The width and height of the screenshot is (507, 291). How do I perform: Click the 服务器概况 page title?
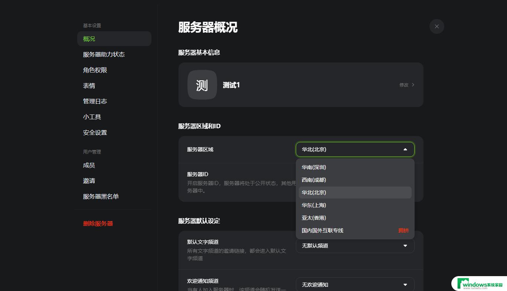208,27
